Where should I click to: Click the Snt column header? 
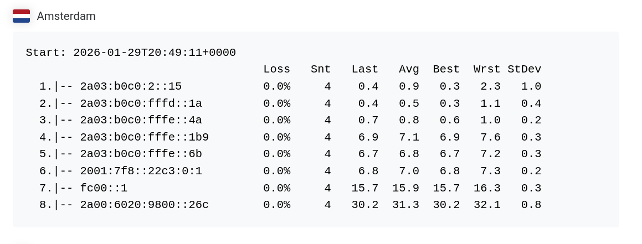pyautogui.click(x=321, y=69)
